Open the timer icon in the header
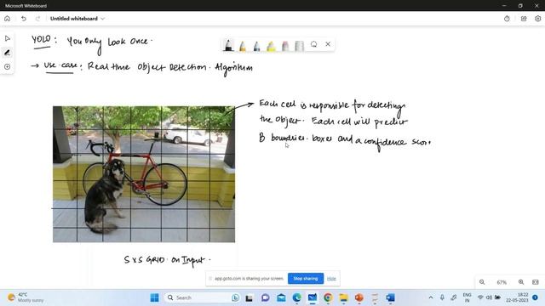Viewport: 545px width, 306px height. click(507, 19)
